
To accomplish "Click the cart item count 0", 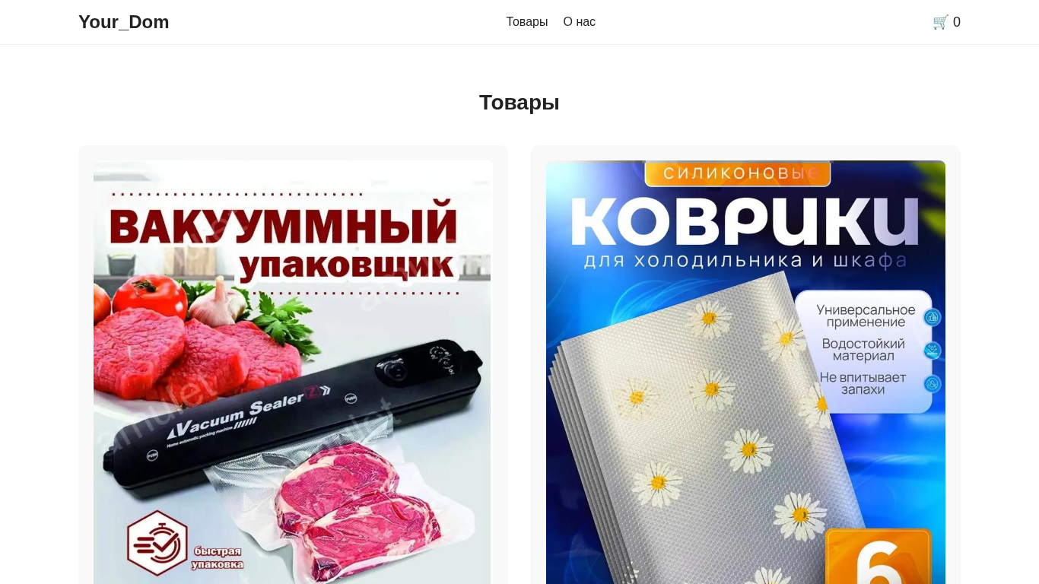I will pos(957,22).
